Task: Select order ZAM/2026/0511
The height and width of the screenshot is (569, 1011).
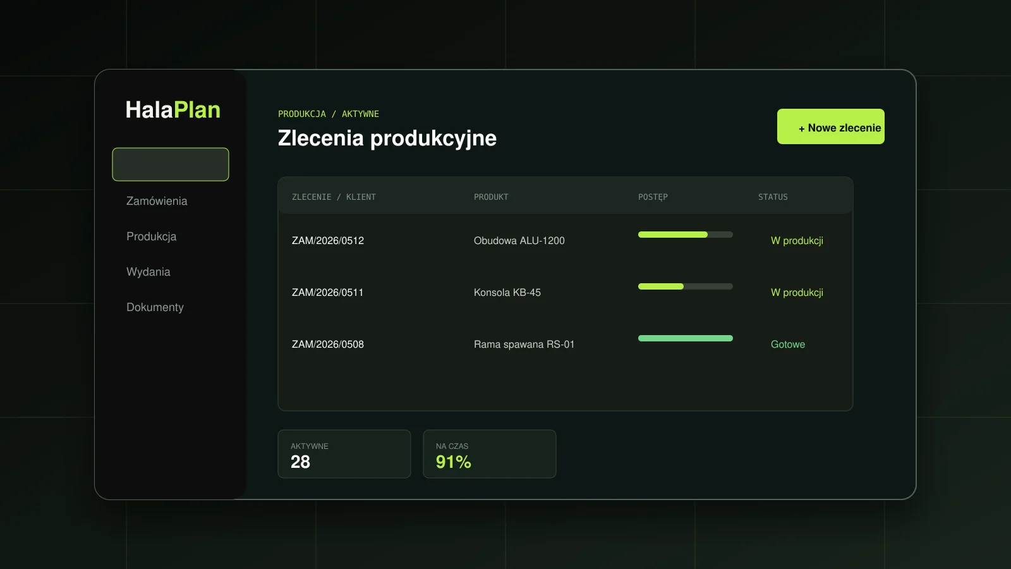Action: pos(328,292)
